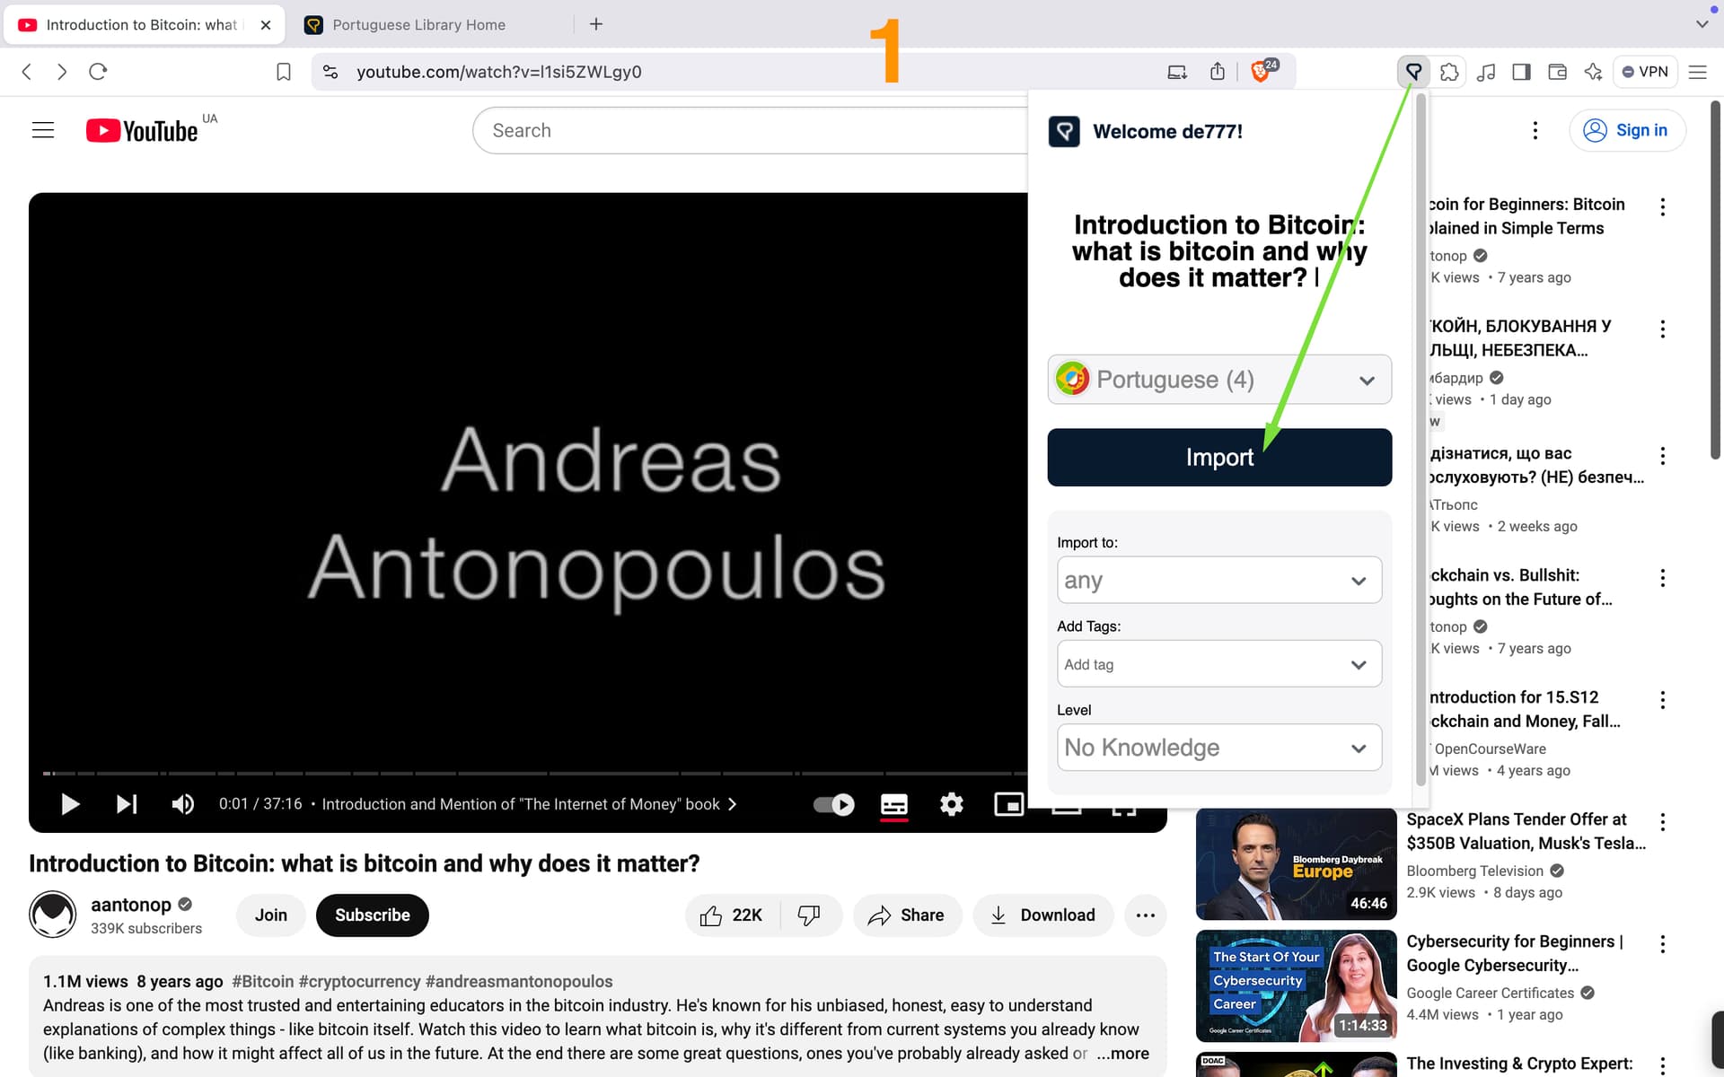Open aantonop channel name link
Screen dimensions: 1724x1077
point(131,905)
